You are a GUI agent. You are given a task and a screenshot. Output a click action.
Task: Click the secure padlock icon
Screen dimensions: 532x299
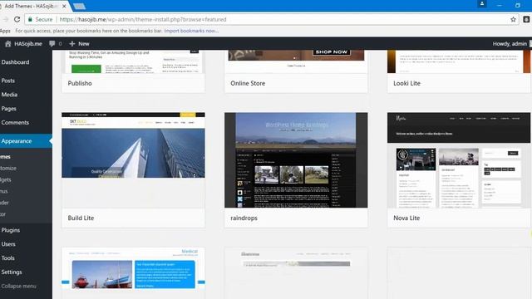[x=30, y=19]
